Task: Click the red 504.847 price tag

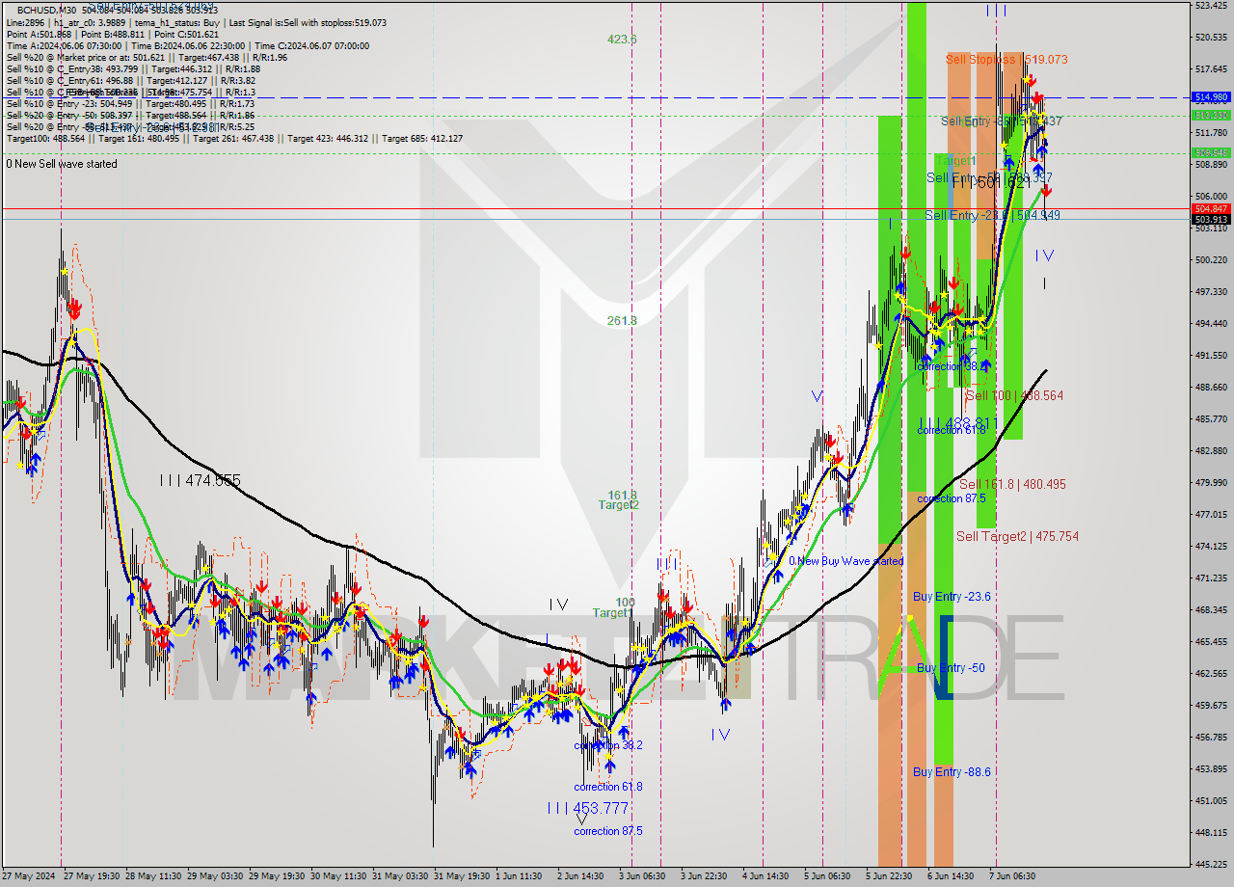Action: click(1211, 208)
